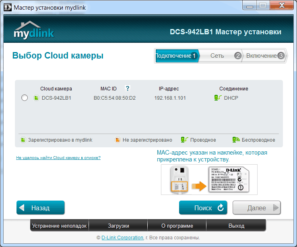Select the DCS-942LB1 camera radio button
This screenshot has height=247, width=297.
click(x=25, y=98)
